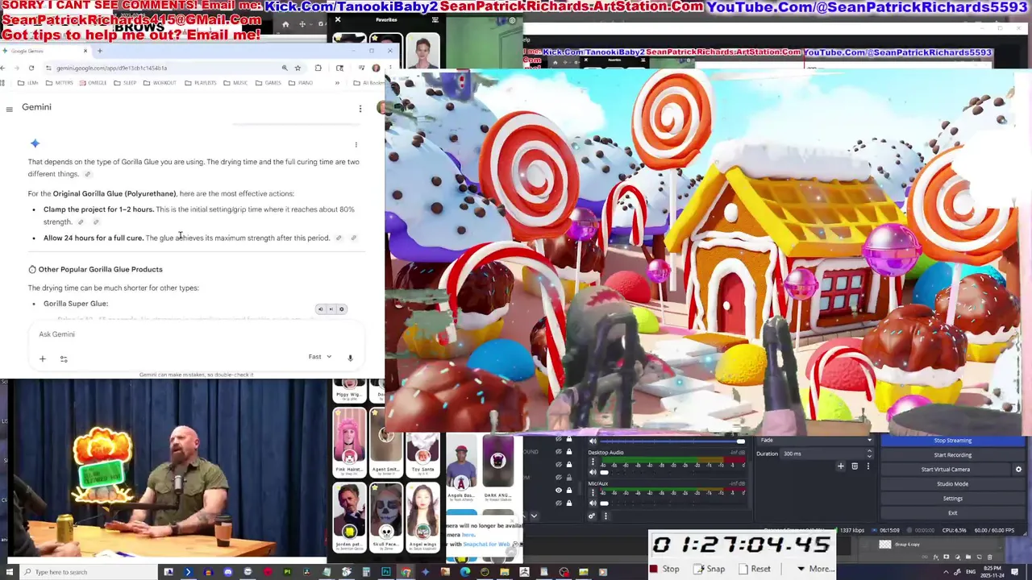The width and height of the screenshot is (1032, 580).
Task: Start voice input with Gemini microphone
Action: [x=350, y=358]
